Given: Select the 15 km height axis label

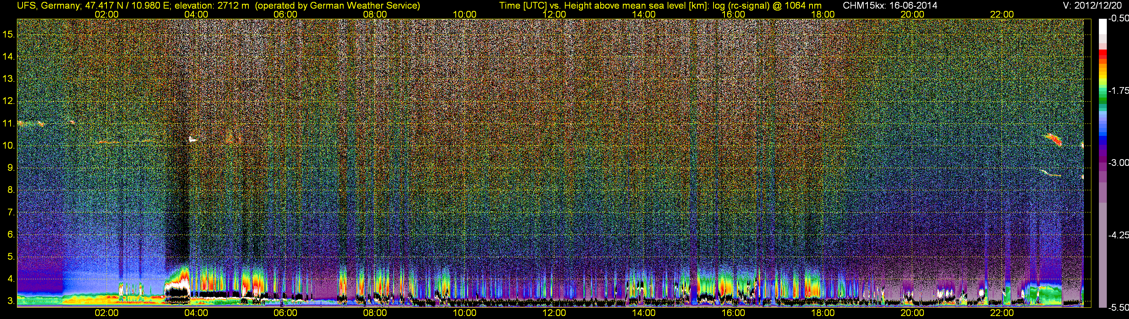Looking at the screenshot, I should coord(9,35).
